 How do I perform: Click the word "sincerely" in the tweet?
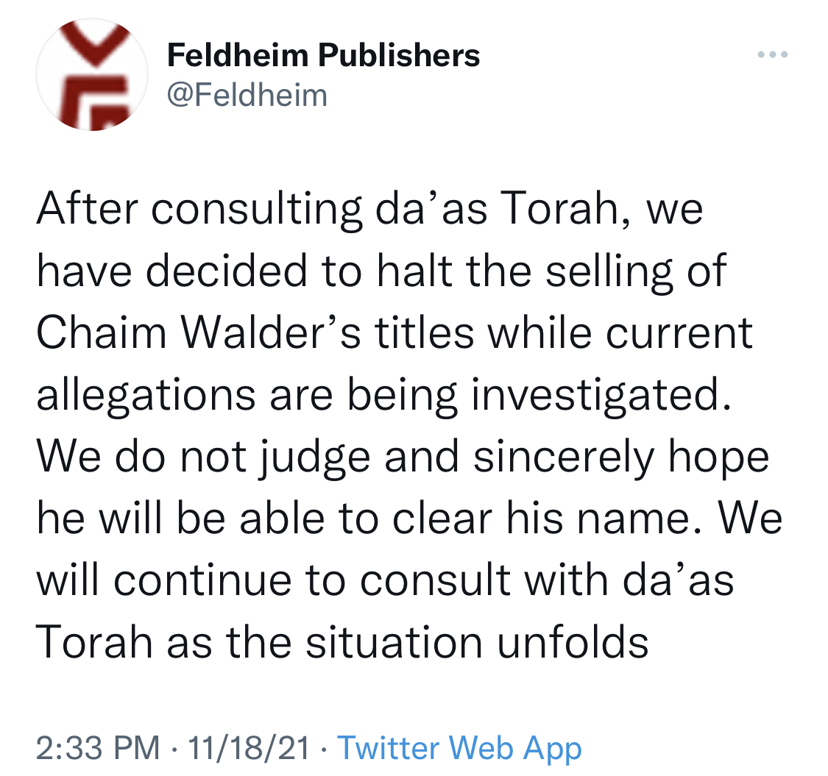click(x=565, y=458)
